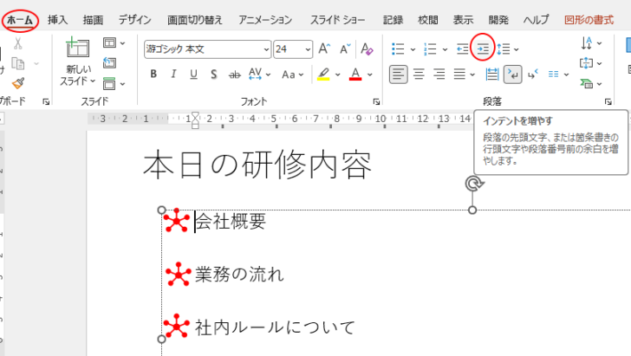Image resolution: width=631 pixels, height=356 pixels.
Task: Open the ホーム tab
Action: pyautogui.click(x=20, y=20)
